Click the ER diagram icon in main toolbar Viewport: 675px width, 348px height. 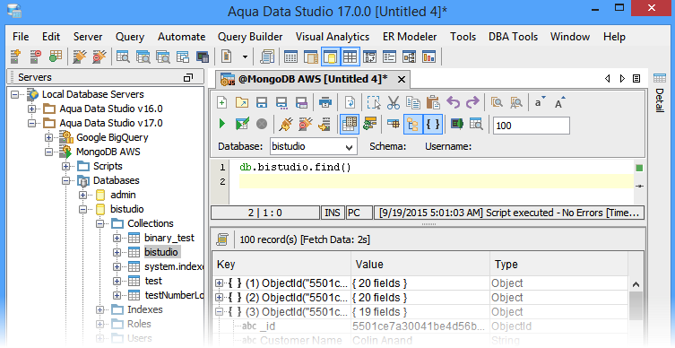coord(409,57)
